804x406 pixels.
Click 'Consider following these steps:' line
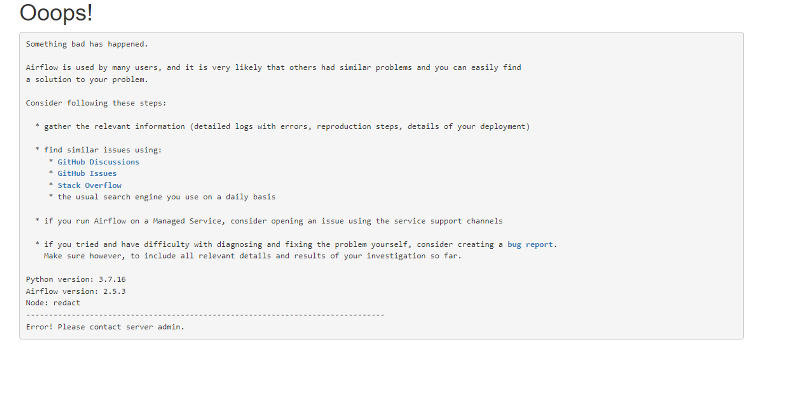pos(96,103)
